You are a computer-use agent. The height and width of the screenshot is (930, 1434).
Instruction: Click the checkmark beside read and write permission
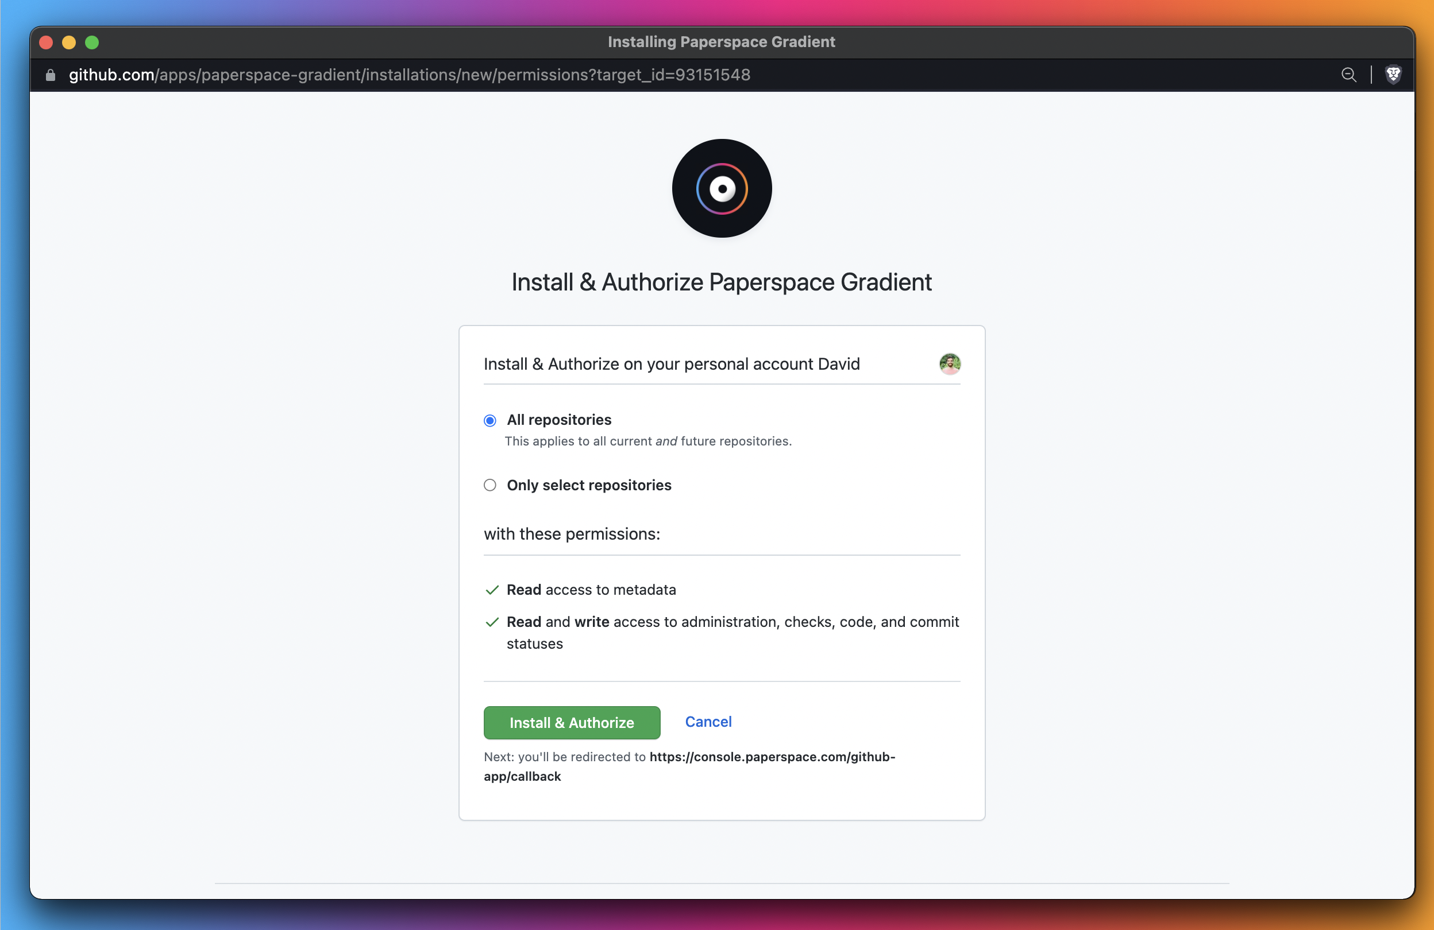[492, 622]
